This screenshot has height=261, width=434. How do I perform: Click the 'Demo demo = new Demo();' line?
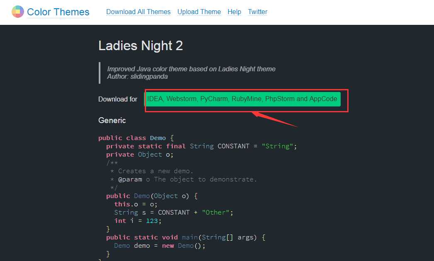[x=160, y=246]
